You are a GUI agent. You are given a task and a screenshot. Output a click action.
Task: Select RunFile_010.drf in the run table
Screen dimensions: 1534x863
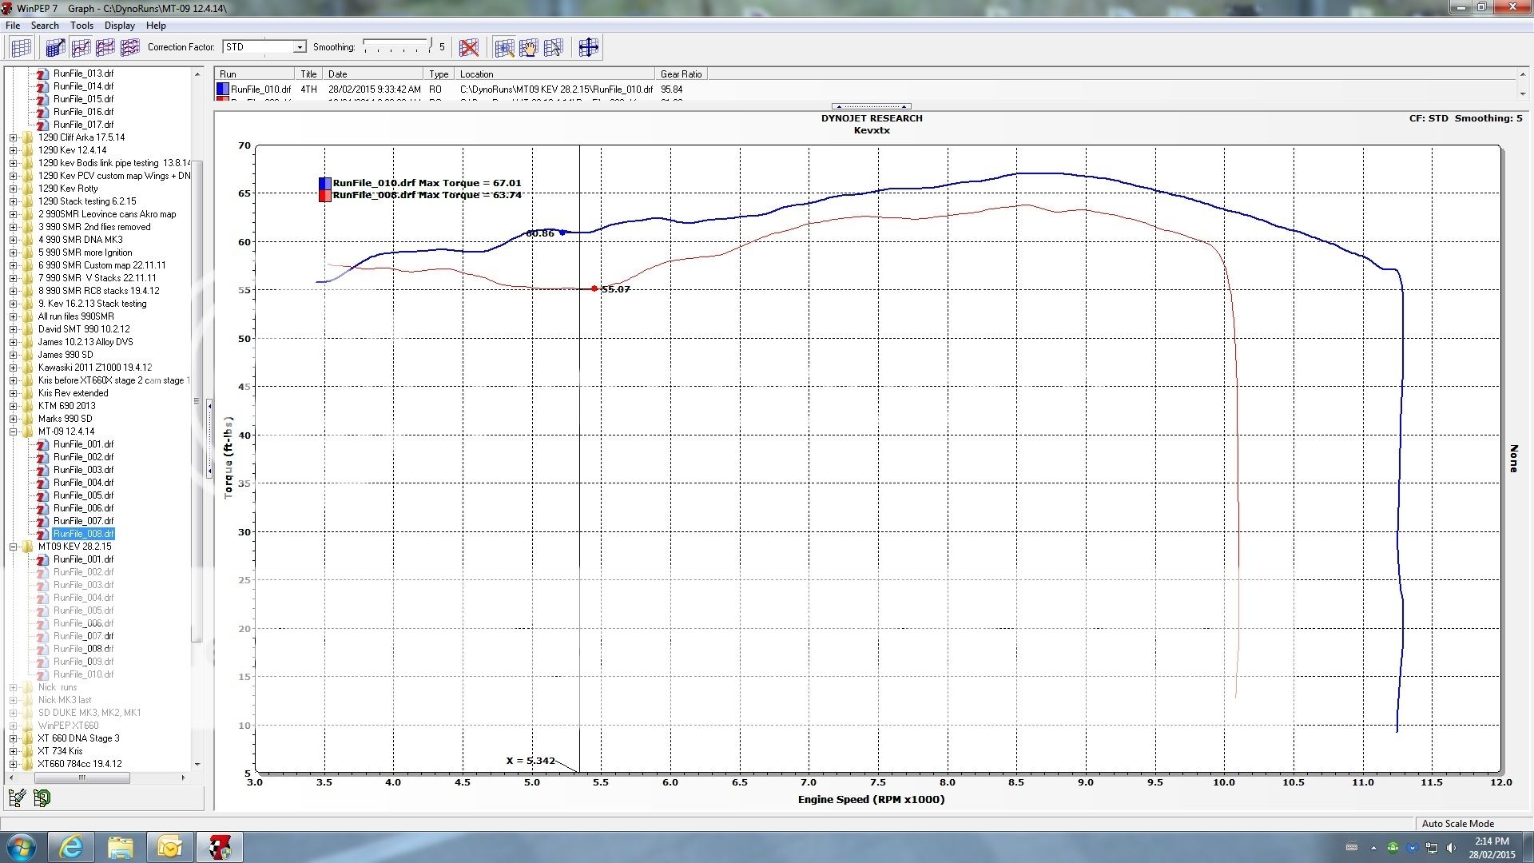[260, 89]
